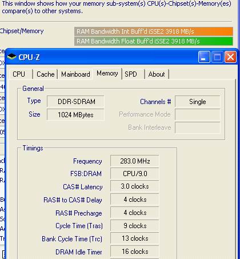
Task: Click the RAS# Precharge value box
Action: click(135, 213)
